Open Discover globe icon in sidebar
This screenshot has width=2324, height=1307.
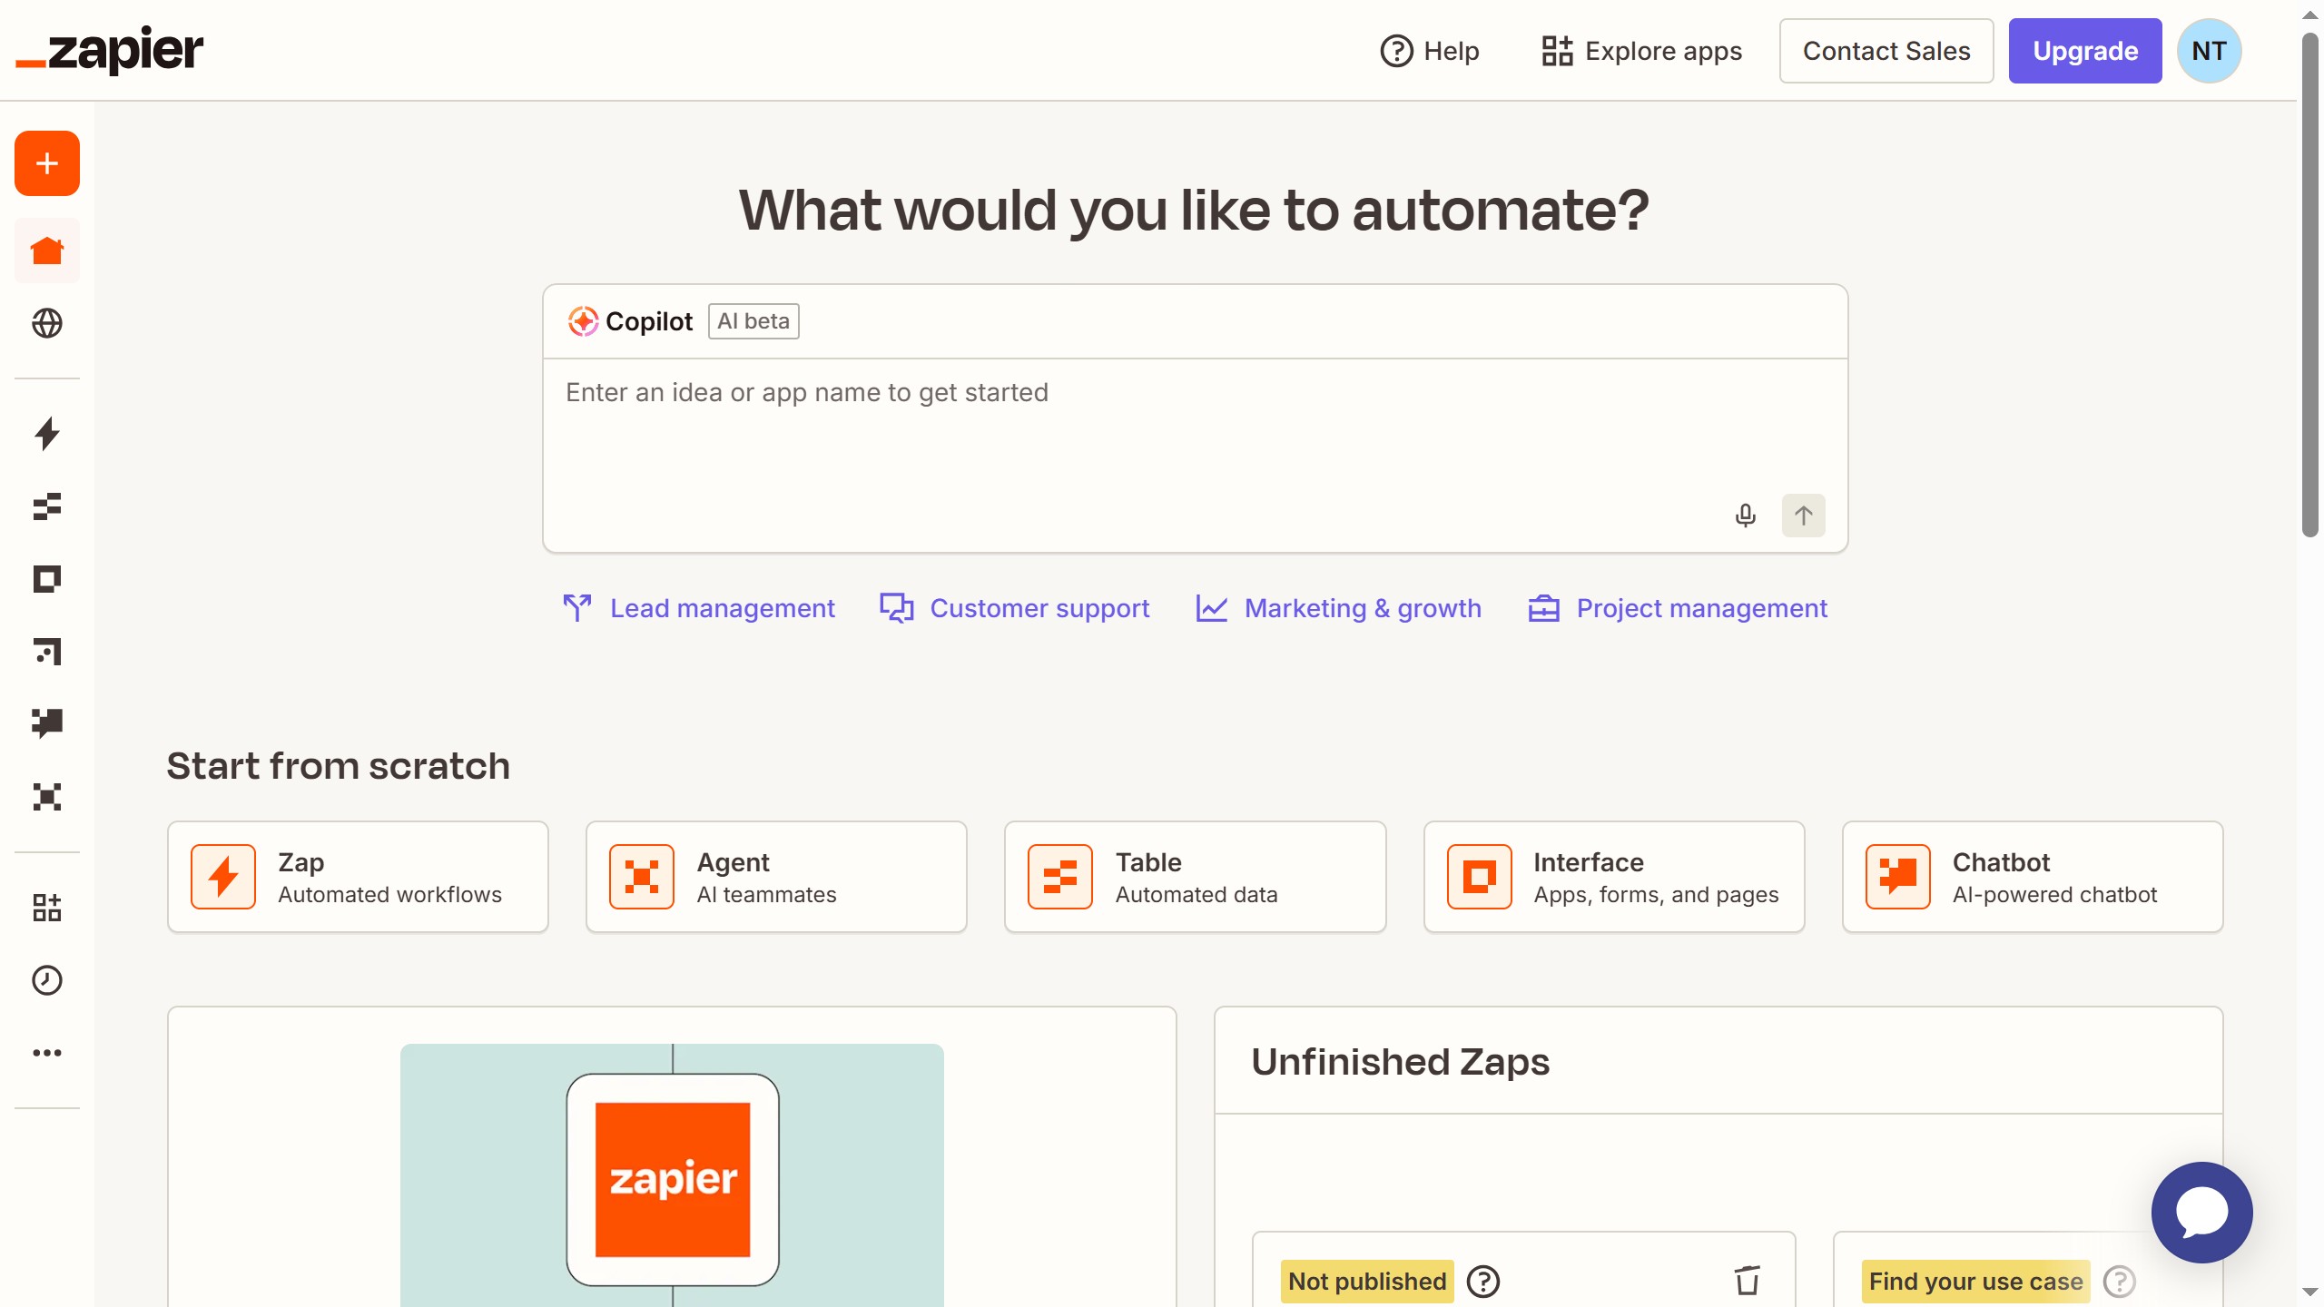[47, 323]
